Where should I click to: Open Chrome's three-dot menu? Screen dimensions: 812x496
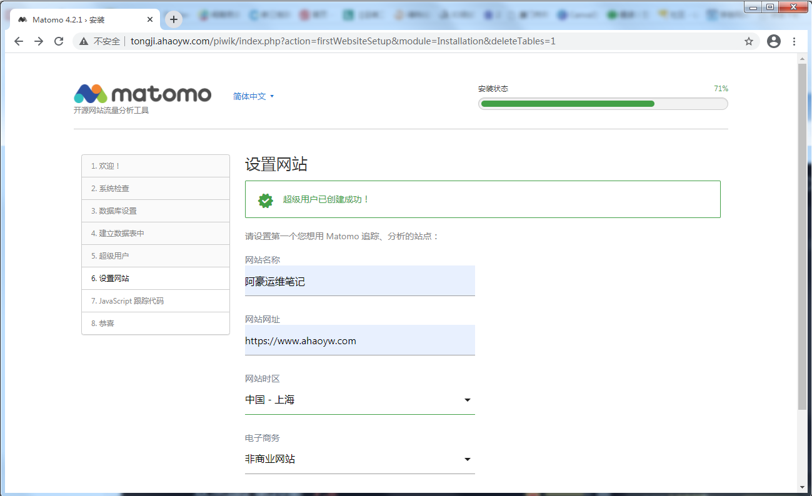(x=794, y=41)
